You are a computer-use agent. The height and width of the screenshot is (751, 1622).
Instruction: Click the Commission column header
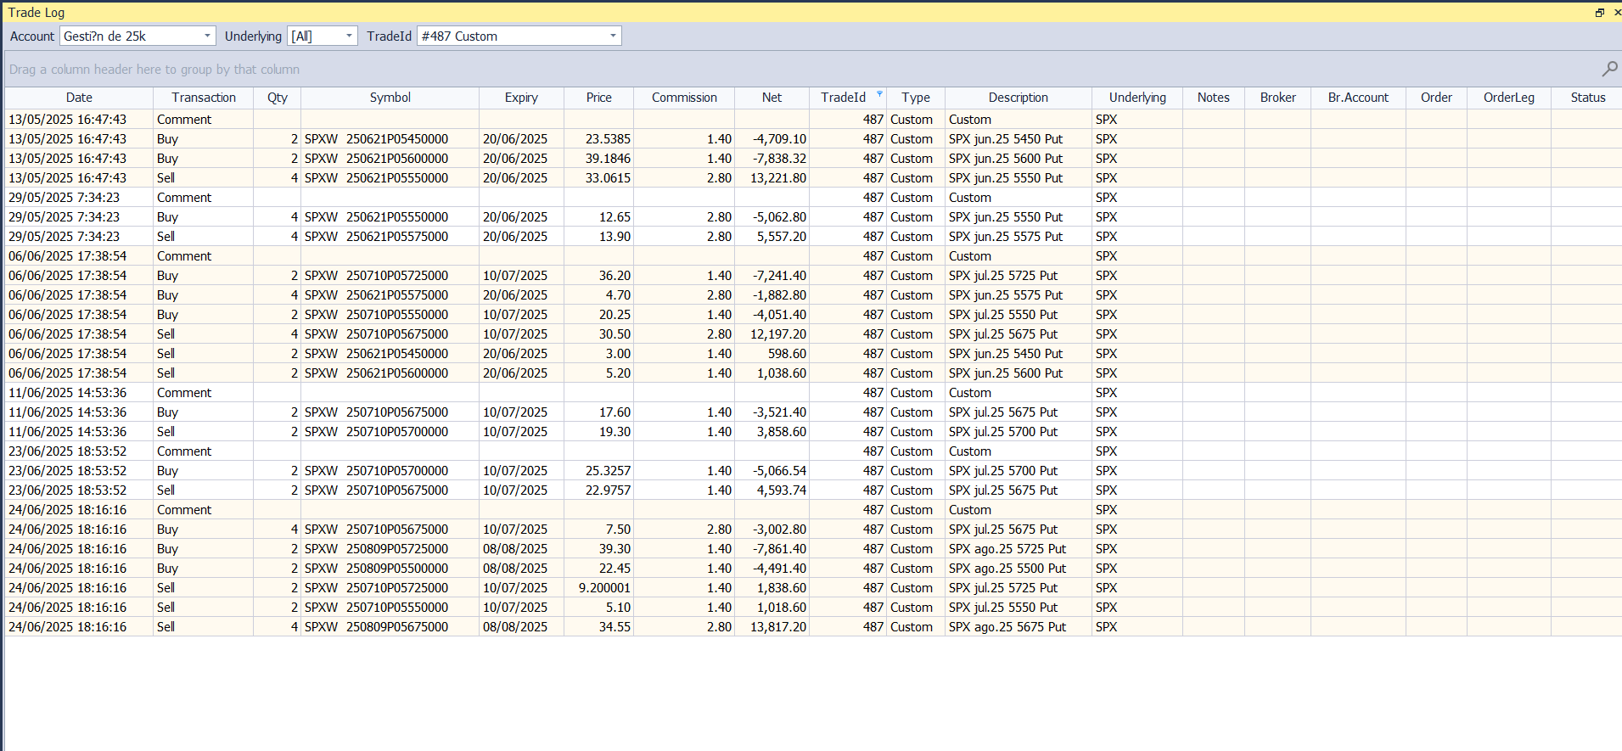pos(684,98)
